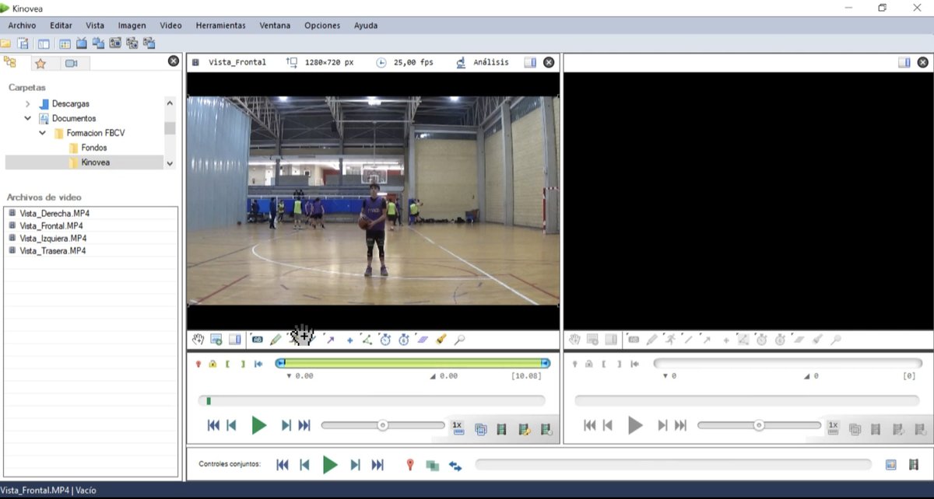
Task: Collapse the Documentos folder
Action: click(x=28, y=118)
